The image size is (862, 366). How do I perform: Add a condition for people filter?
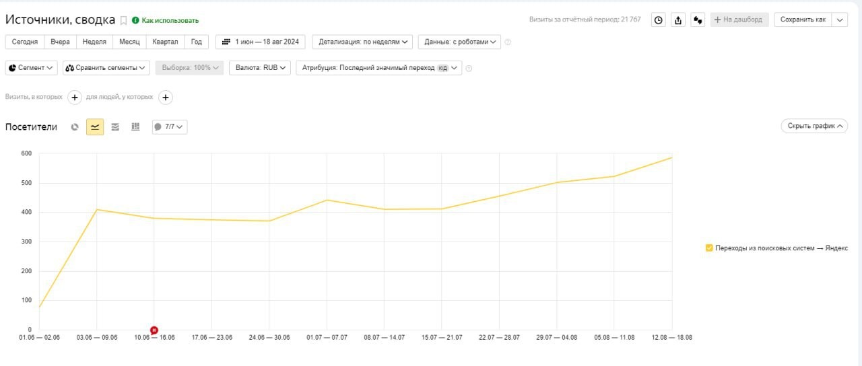point(165,98)
